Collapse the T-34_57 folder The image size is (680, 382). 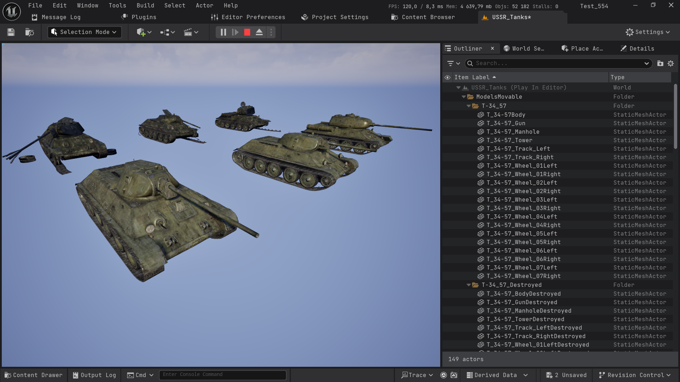[x=469, y=106]
